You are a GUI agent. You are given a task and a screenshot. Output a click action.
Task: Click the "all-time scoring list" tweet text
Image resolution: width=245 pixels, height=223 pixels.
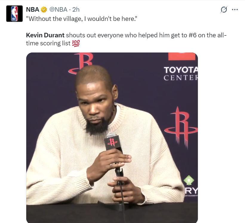pos(126,39)
